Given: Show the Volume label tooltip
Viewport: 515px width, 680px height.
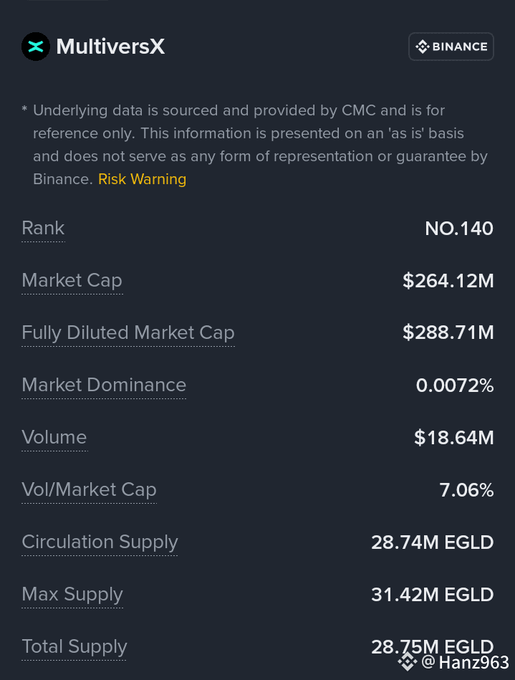Looking at the screenshot, I should pyautogui.click(x=54, y=437).
